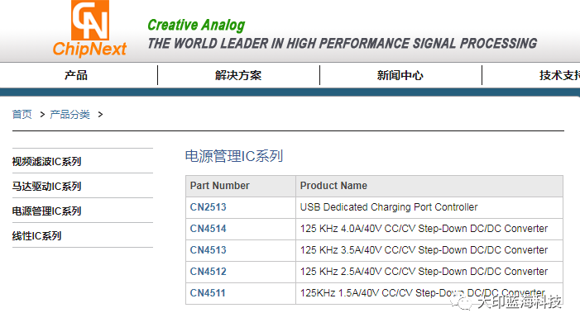Open the 产品 menu
Viewport: 580px width, 327px height.
point(76,75)
